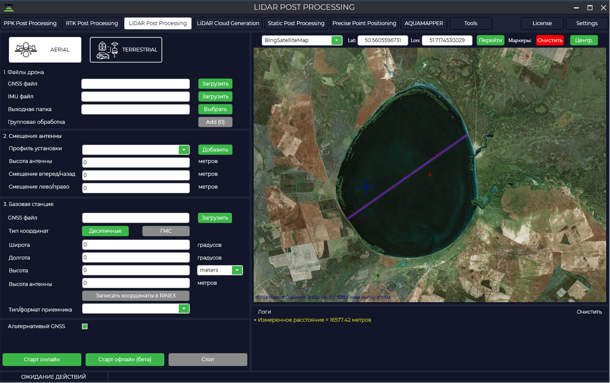This screenshot has width=610, height=383.
Task: Click Старт офлайн (бета) button
Action: pos(125,360)
